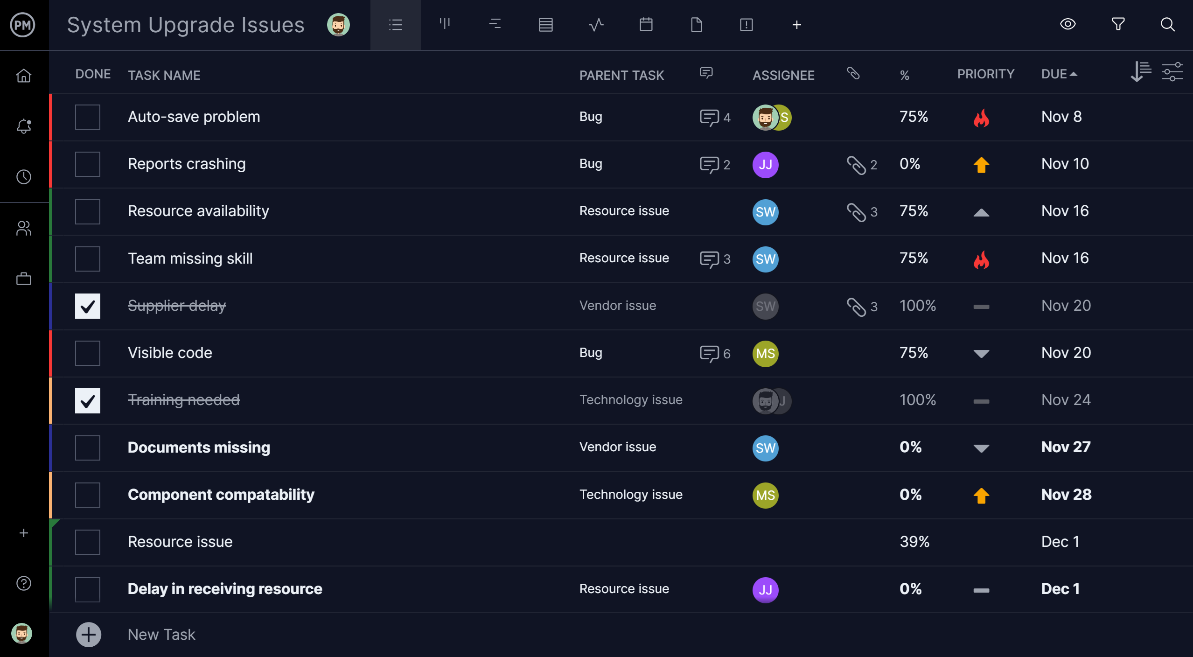
Task: Open the search icon to search tasks
Action: (x=1167, y=24)
